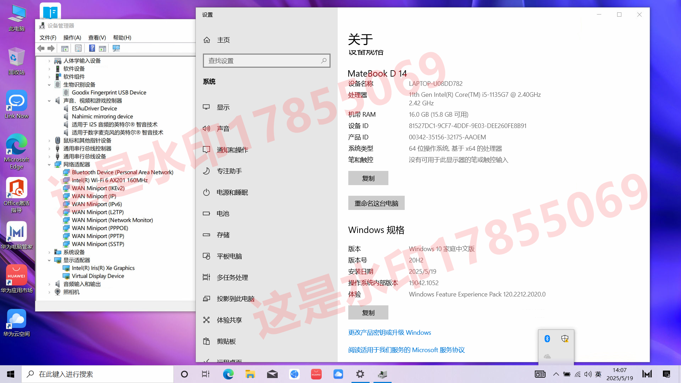Select Intel(R) Wi-Fi 6 AX201 160MHz

click(x=110, y=180)
